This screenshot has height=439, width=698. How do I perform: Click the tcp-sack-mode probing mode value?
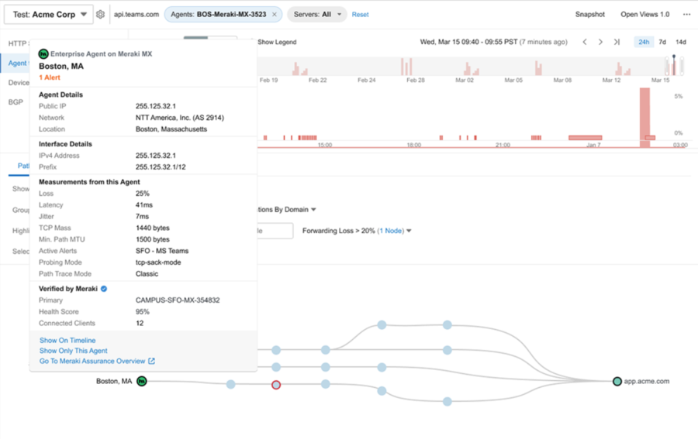[158, 262]
